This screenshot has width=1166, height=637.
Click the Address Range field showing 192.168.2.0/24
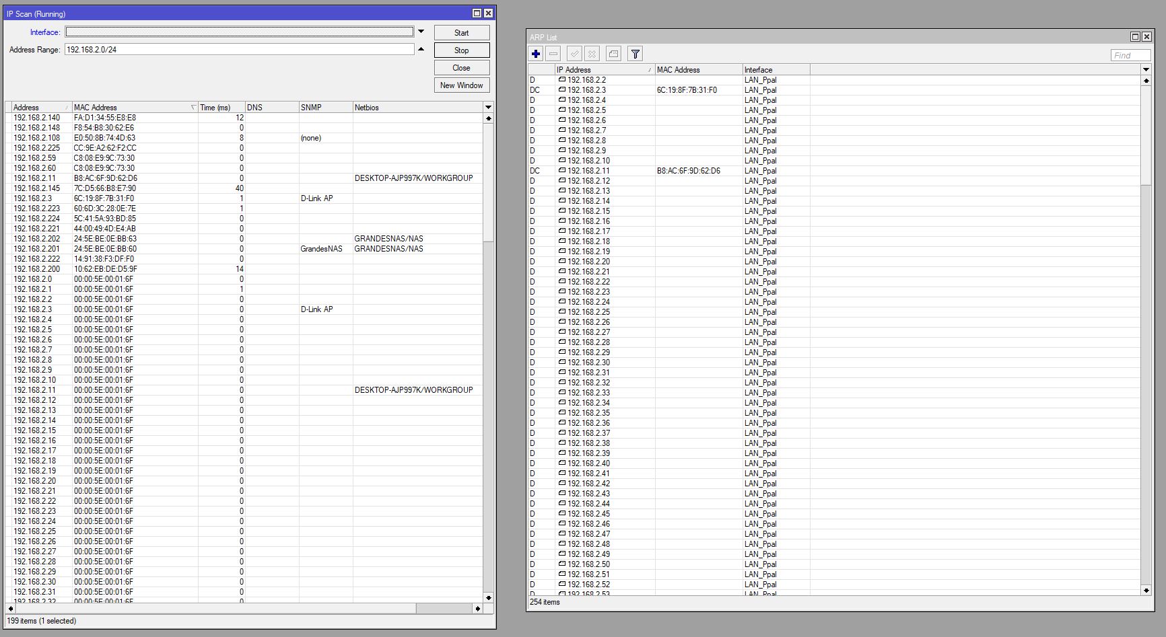click(240, 50)
